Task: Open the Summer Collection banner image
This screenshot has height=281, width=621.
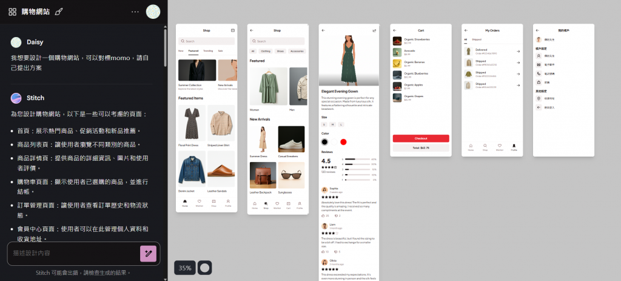Action: (197, 70)
